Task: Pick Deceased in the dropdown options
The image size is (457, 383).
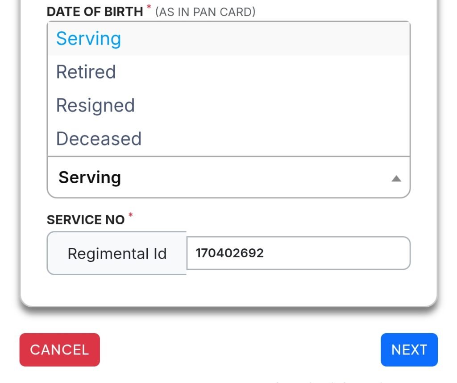Action: [99, 139]
